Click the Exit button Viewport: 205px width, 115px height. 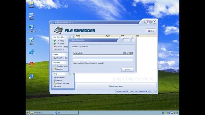pos(151,31)
